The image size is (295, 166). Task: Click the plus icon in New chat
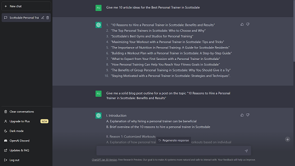click(x=6, y=6)
